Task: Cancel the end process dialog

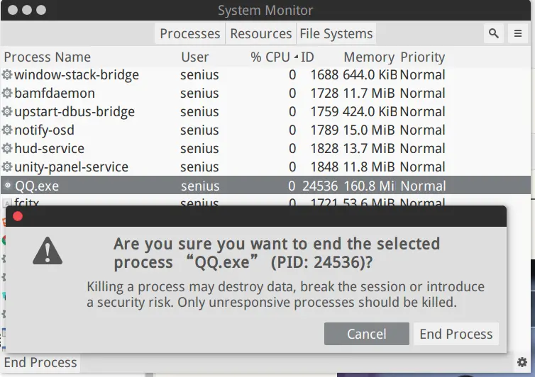Action: click(x=366, y=334)
